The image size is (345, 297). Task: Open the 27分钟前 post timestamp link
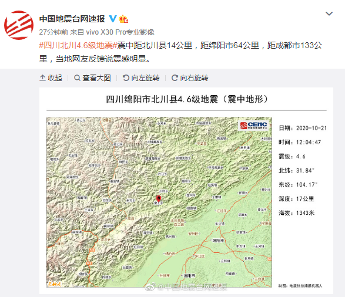click(x=53, y=32)
